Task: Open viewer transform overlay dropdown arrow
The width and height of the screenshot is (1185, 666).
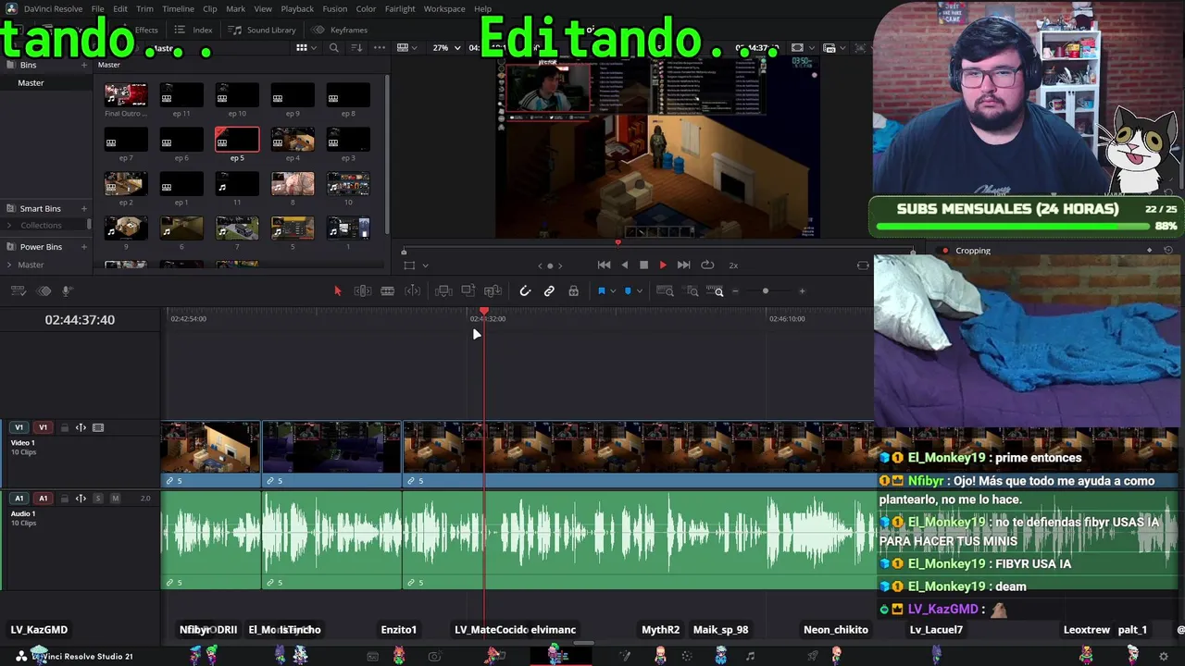Action: tap(425, 265)
